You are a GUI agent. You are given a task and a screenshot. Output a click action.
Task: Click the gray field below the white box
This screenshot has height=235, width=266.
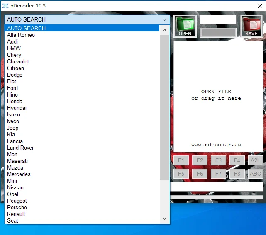(218, 32)
